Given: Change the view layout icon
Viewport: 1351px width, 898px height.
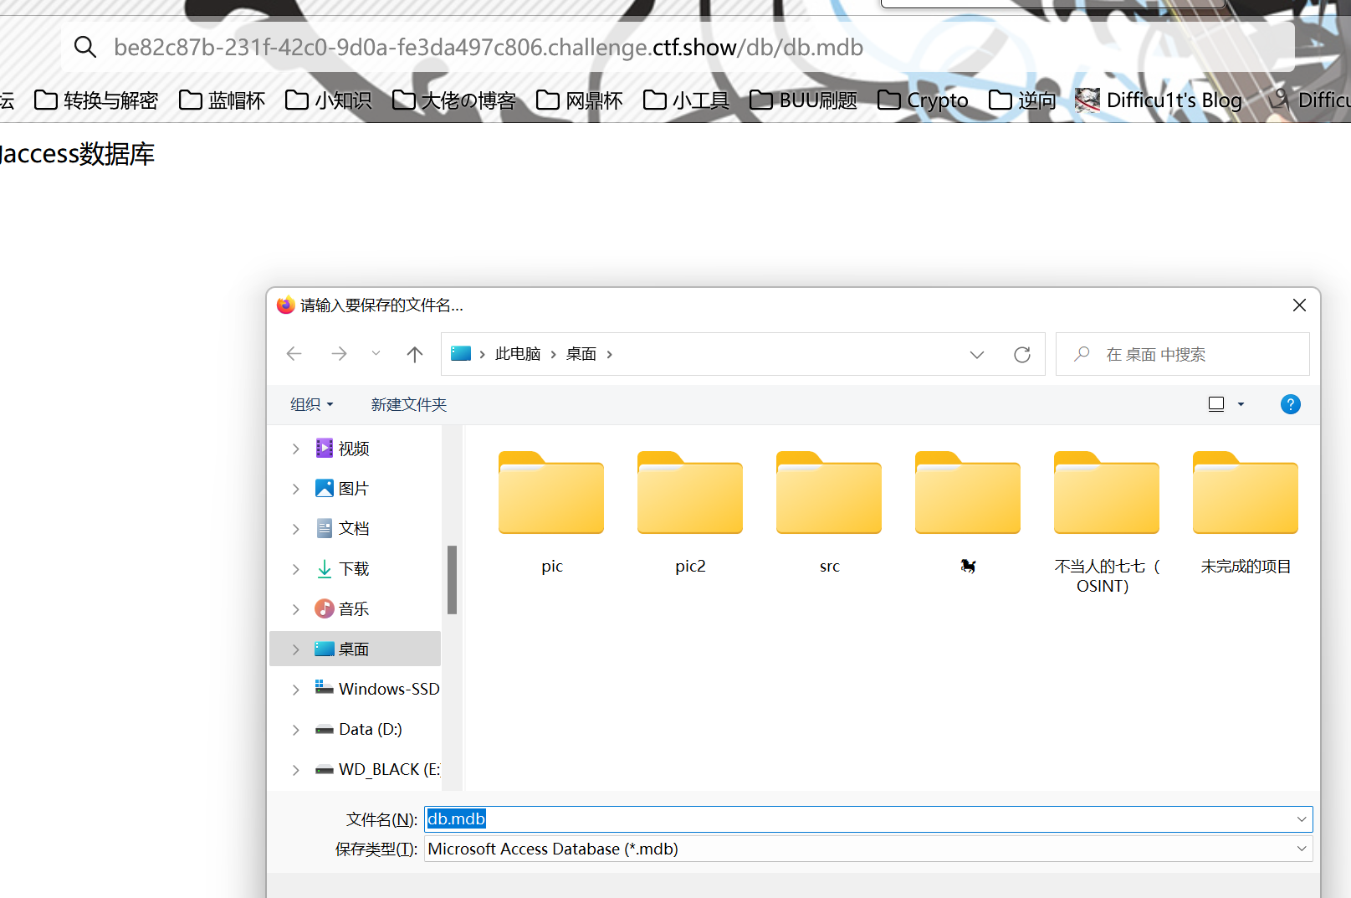Looking at the screenshot, I should pyautogui.click(x=1216, y=405).
